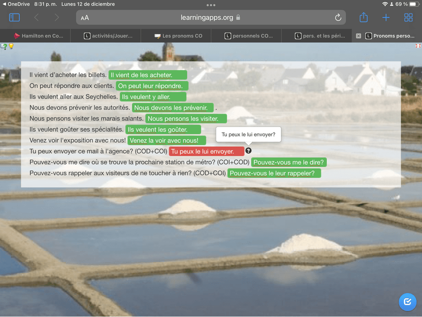Click the yellow lightbulb hint icon
Image resolution: width=422 pixels, height=317 pixels.
point(11,46)
